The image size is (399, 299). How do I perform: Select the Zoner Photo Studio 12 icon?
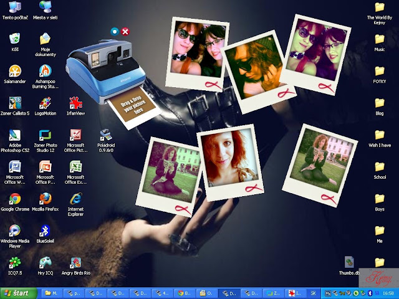(46, 141)
